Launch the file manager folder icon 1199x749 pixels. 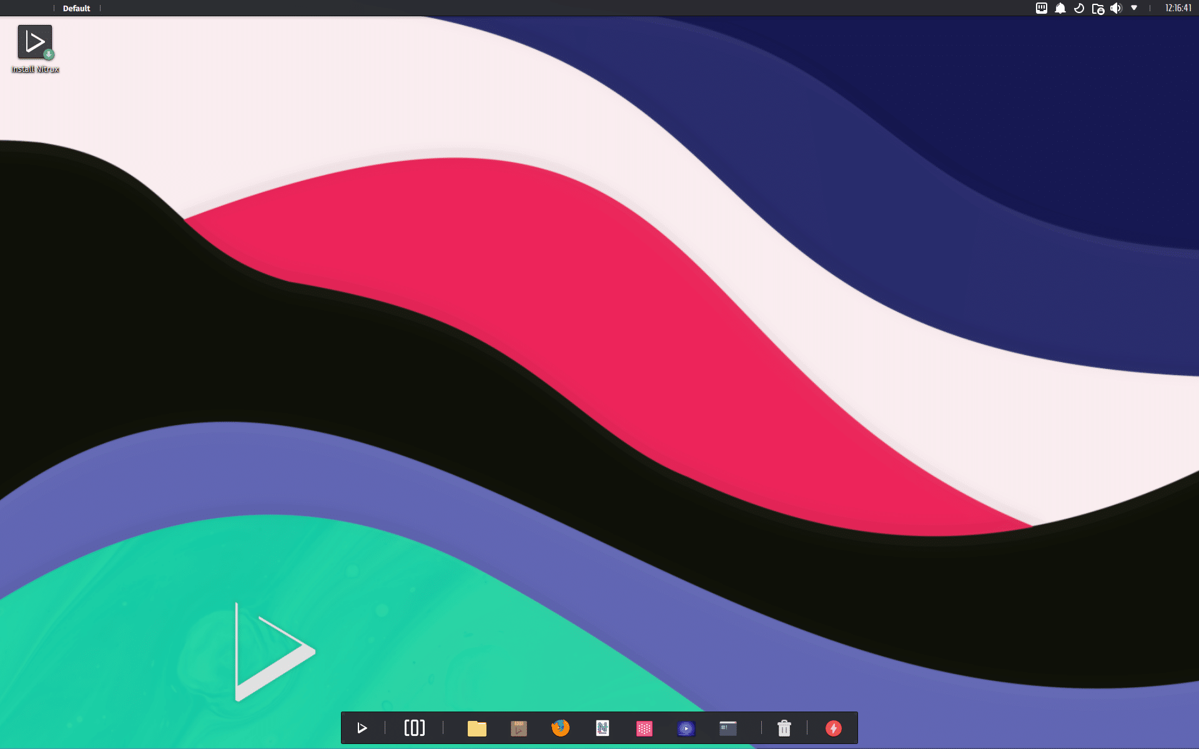[476, 728]
